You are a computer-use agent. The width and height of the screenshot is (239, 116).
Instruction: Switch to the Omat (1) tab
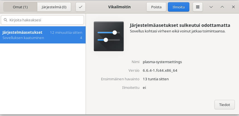pyautogui.click(x=20, y=7)
